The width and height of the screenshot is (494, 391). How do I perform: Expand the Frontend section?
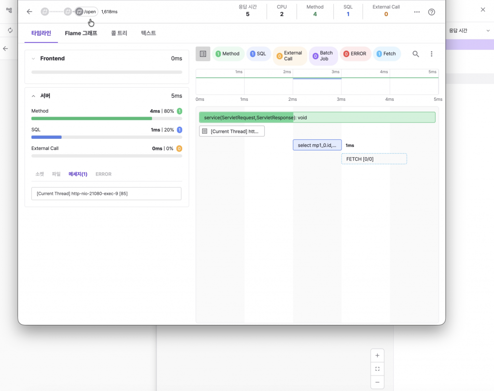(x=33, y=58)
